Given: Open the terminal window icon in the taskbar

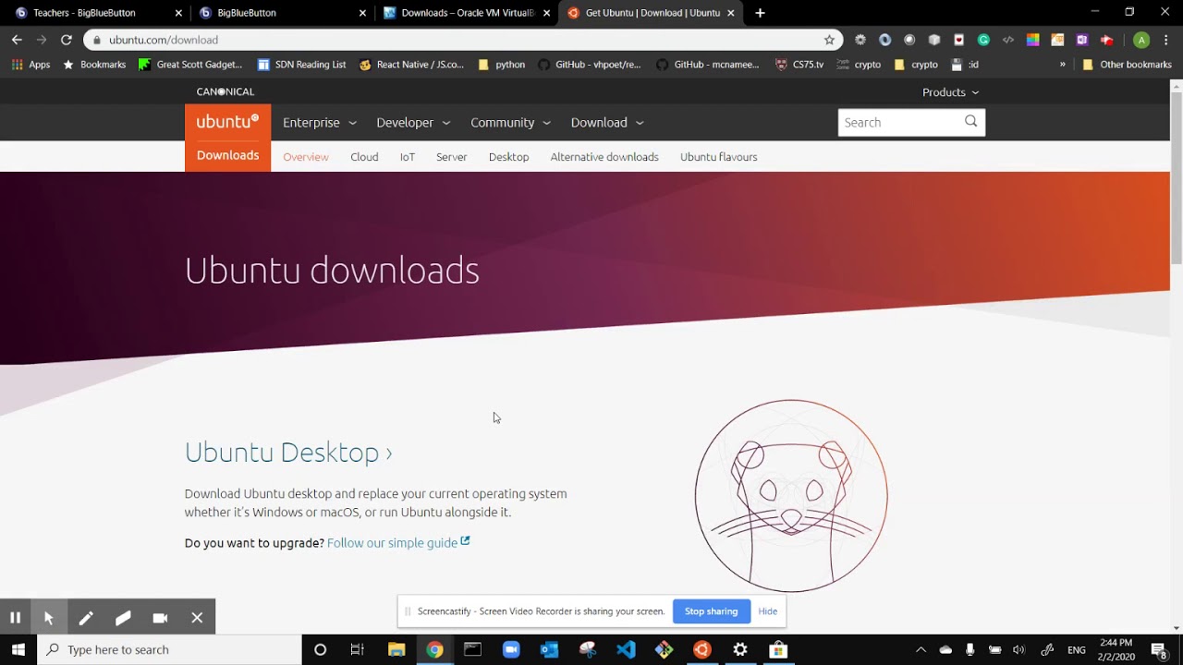Looking at the screenshot, I should (x=472, y=649).
